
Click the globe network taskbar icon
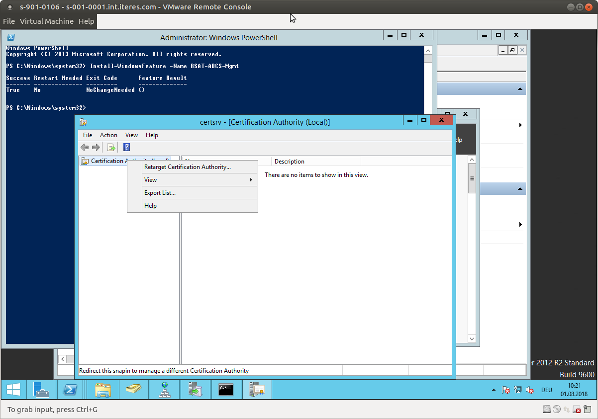[165, 390]
